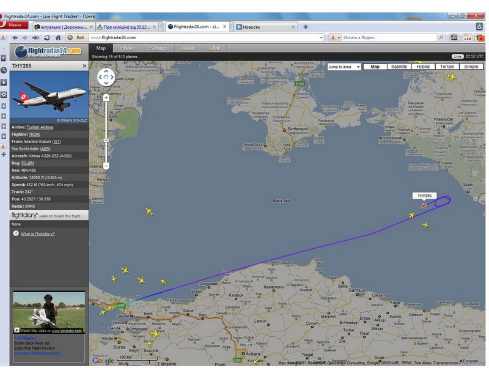
Task: Toggle the Live mode badge
Action: pos(457,56)
